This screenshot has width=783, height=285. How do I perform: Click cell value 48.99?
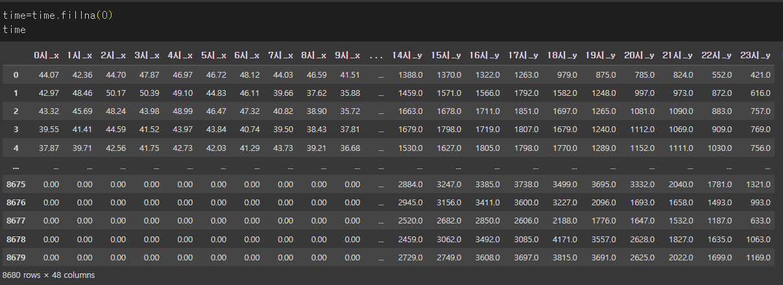pyautogui.click(x=182, y=111)
